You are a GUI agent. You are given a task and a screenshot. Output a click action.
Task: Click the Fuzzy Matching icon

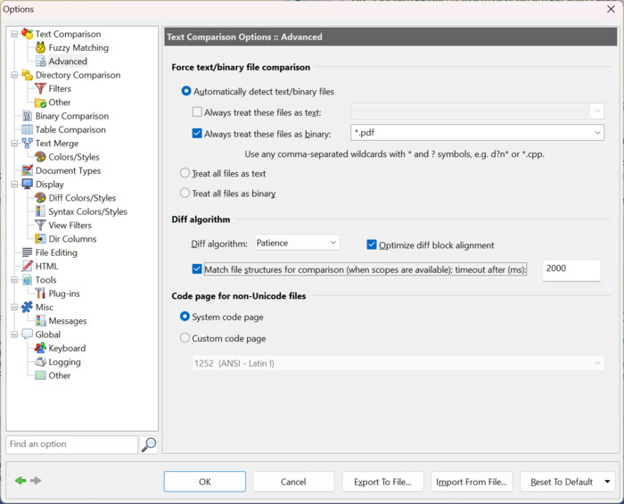tap(40, 48)
